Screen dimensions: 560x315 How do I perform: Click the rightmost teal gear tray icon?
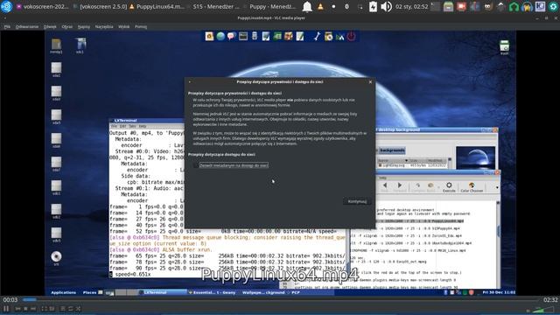[553, 6]
